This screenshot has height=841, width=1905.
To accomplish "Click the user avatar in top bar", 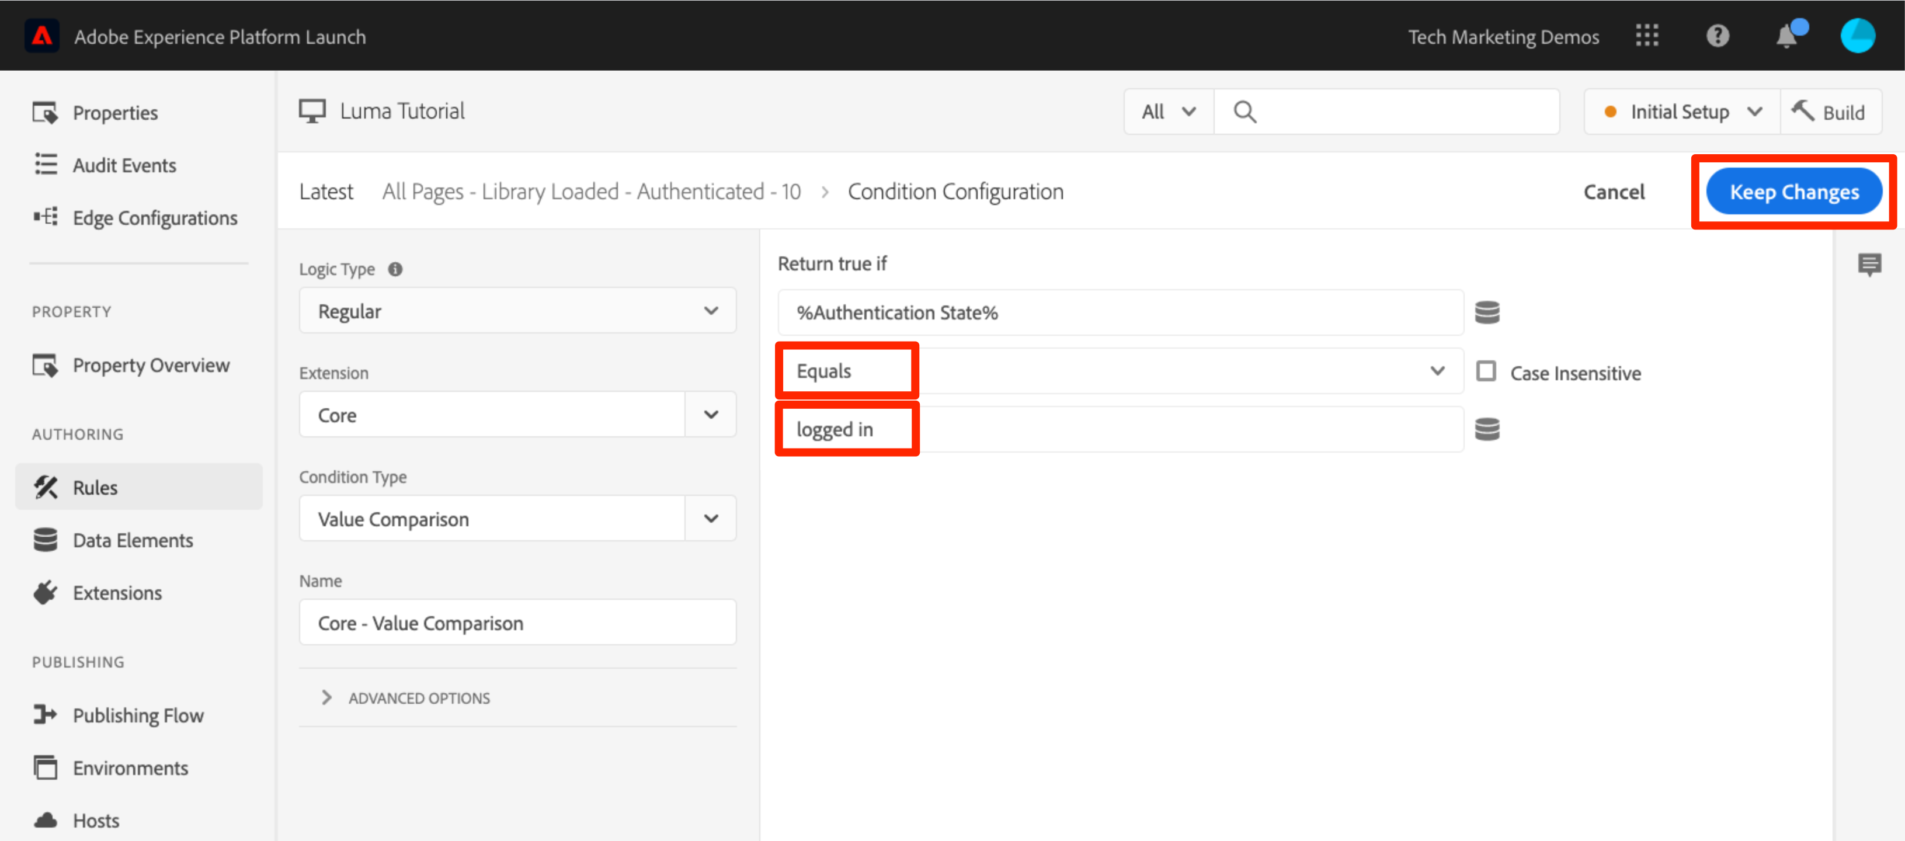I will pos(1856,36).
